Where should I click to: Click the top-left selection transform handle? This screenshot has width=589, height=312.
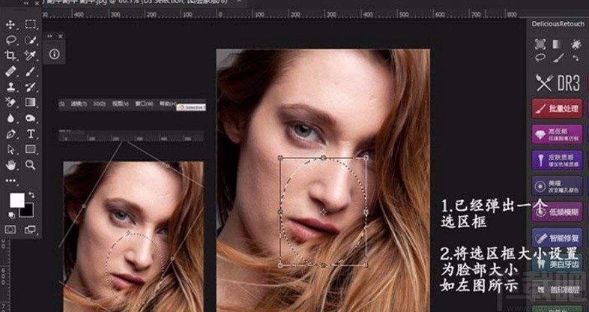[x=280, y=158]
